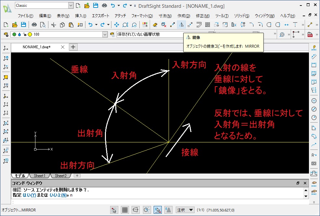Open the 寸法(N) menu
The height and width of the screenshot is (216, 320).
click(165, 16)
